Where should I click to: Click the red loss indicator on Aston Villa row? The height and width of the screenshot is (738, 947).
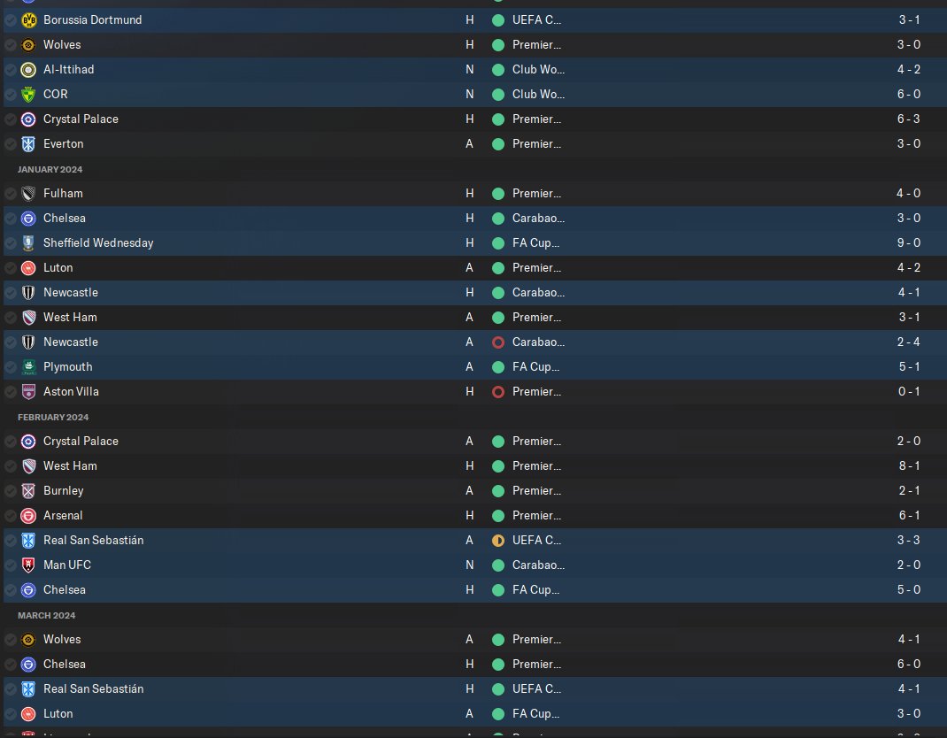click(x=498, y=392)
